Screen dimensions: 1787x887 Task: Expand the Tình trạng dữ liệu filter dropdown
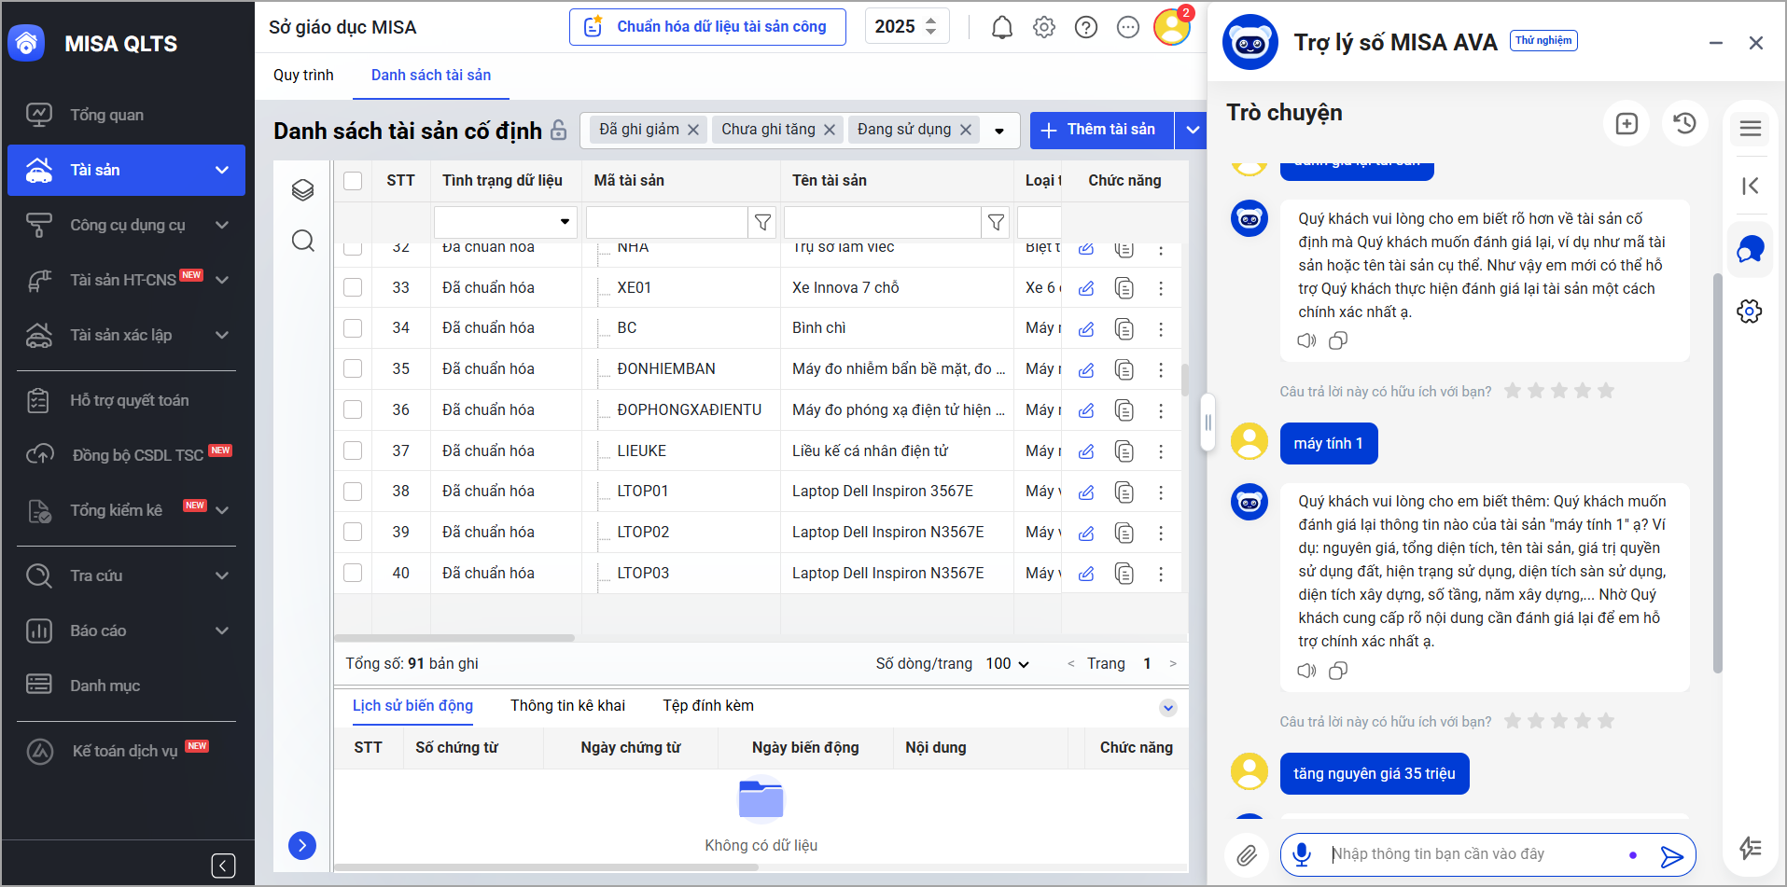coord(564,222)
